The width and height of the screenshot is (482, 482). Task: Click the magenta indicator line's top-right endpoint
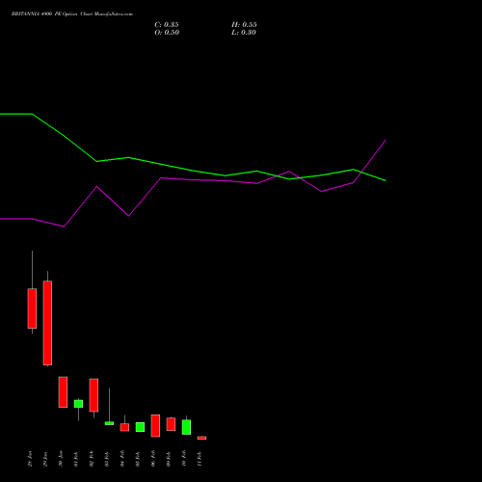point(386,141)
